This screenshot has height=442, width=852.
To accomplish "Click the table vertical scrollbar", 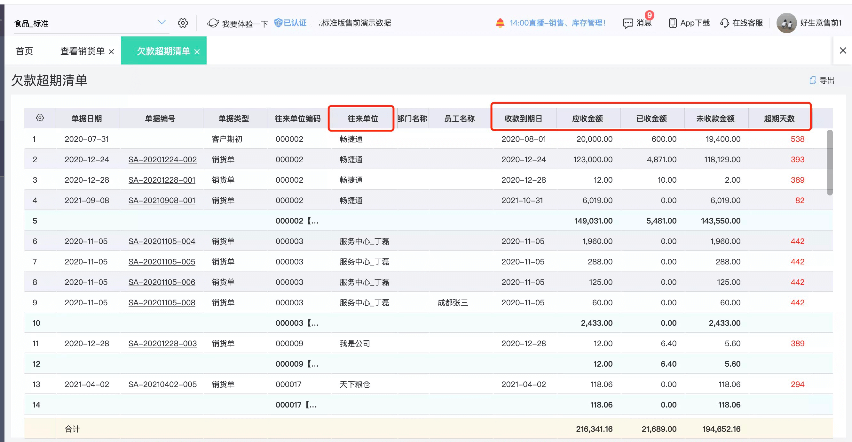I will click(830, 162).
